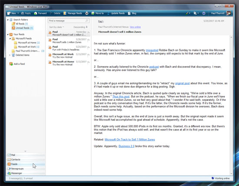Viewport: 239px width, 186px height.
Task: Open the 'Thus this post' hyperlink
Action: point(121,96)
